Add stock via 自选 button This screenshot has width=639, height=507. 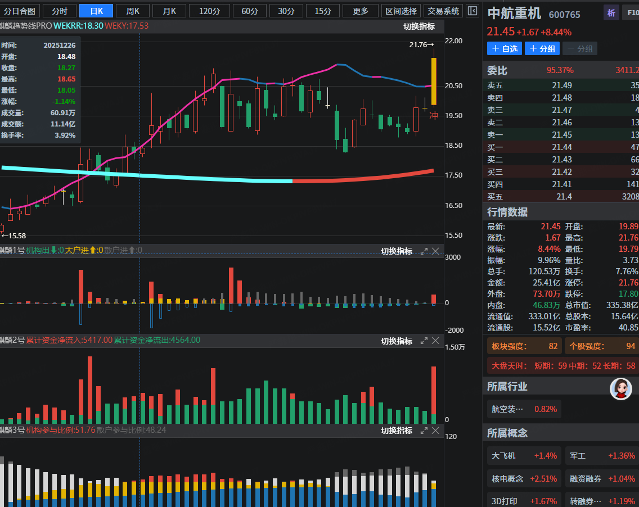(505, 49)
